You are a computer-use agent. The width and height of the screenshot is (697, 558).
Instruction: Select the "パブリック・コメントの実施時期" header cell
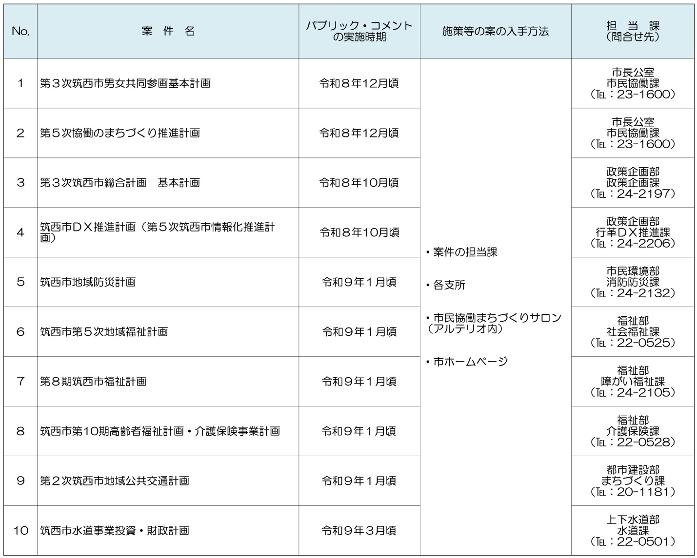tap(359, 31)
